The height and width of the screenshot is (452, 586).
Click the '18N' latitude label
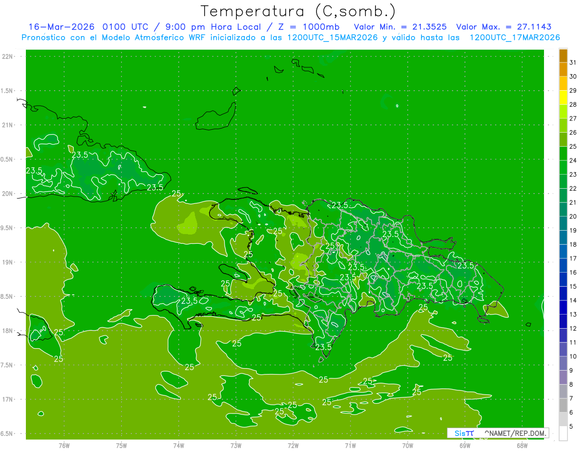(8, 331)
